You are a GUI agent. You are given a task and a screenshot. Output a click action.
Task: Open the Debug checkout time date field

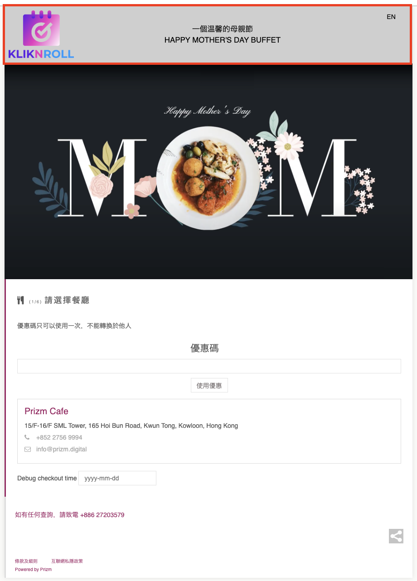[x=117, y=478]
